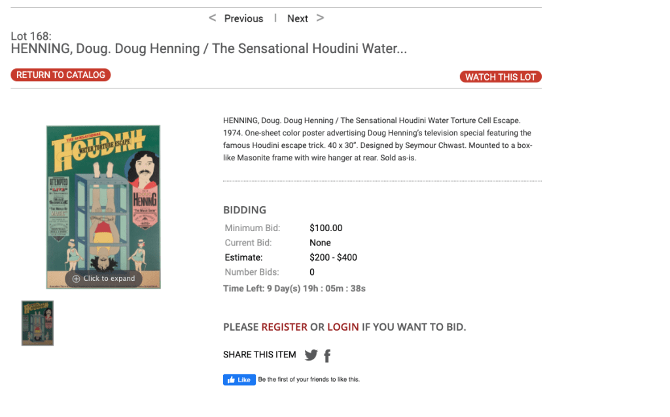Click the left arrow before Previous
Viewport: 670px width, 417px height.
[212, 18]
